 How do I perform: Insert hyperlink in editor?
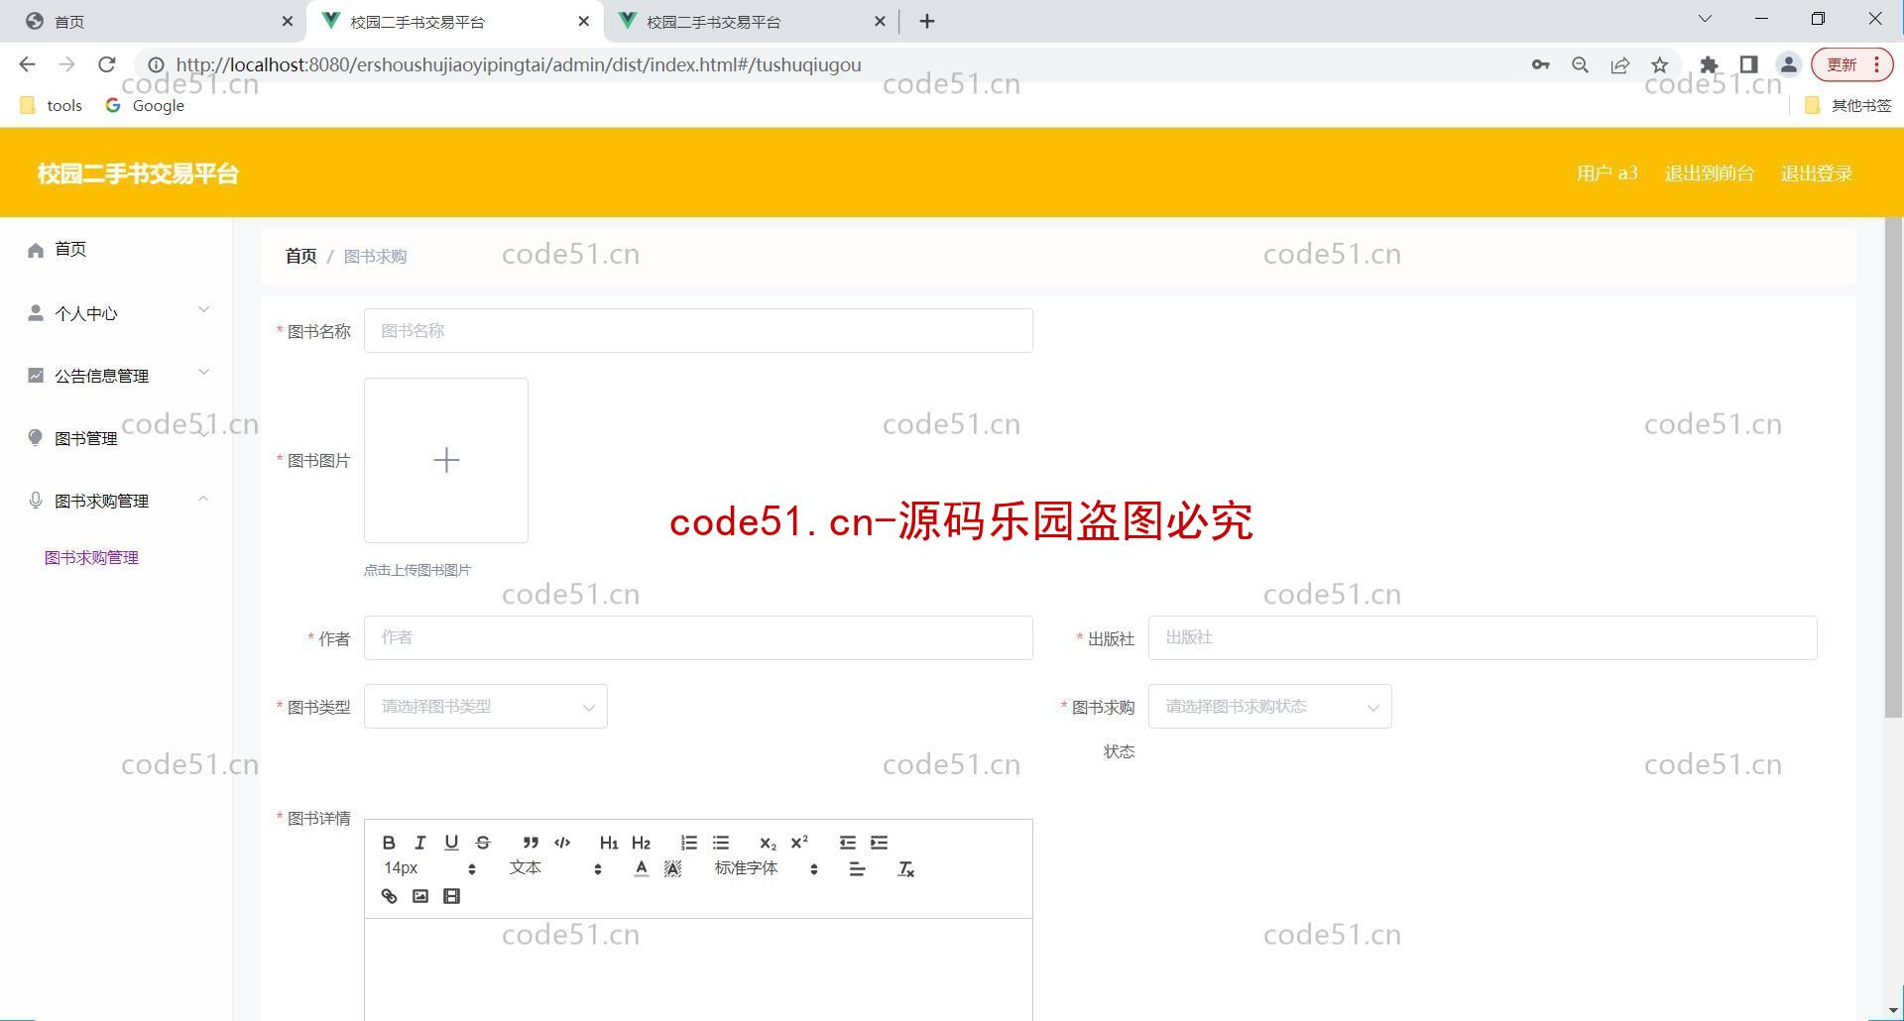[389, 896]
